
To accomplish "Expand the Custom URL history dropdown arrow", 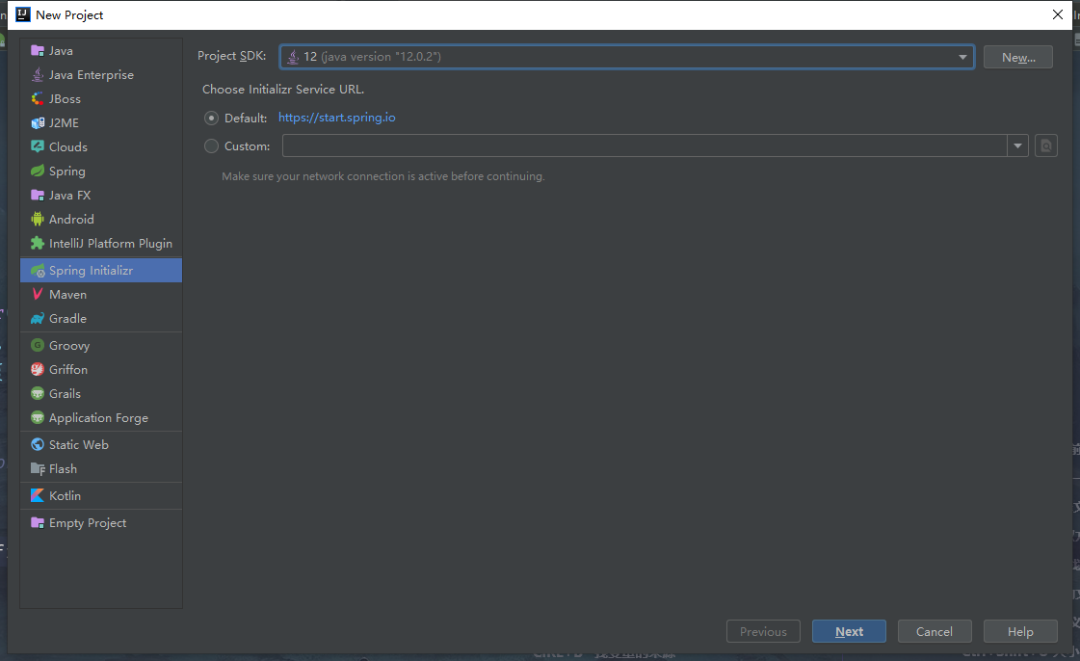I will point(1017,145).
